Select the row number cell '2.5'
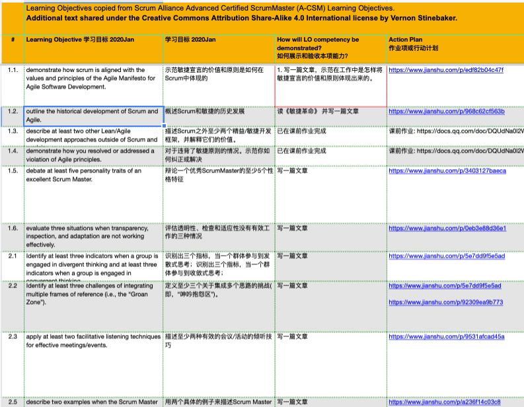This screenshot has width=524, height=407. (13, 402)
